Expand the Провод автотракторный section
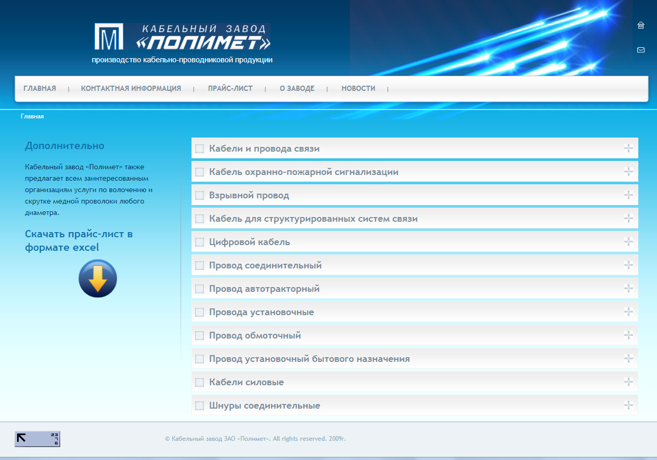 (x=628, y=288)
